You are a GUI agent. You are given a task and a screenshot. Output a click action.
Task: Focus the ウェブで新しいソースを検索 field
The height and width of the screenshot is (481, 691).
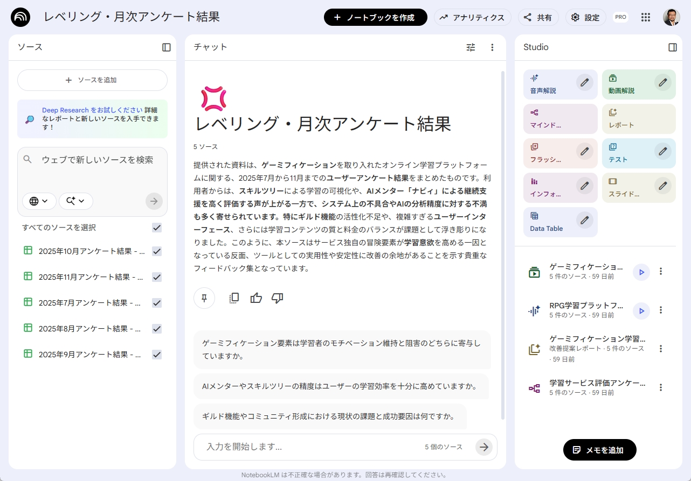(97, 160)
